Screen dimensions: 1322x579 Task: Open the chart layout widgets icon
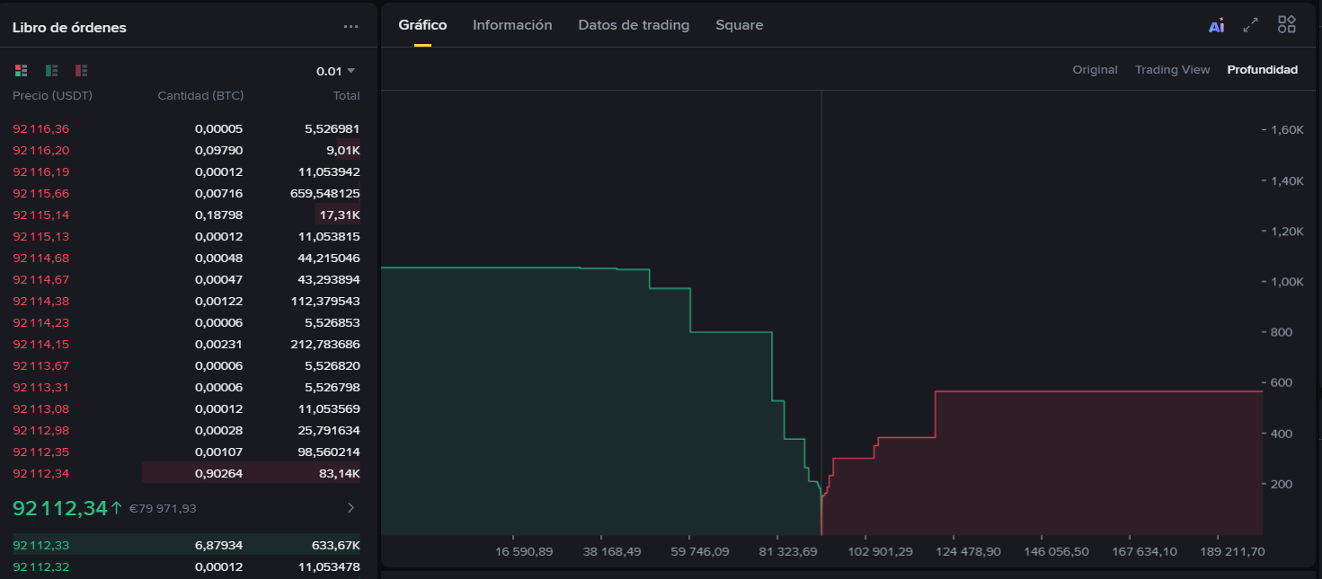point(1287,25)
